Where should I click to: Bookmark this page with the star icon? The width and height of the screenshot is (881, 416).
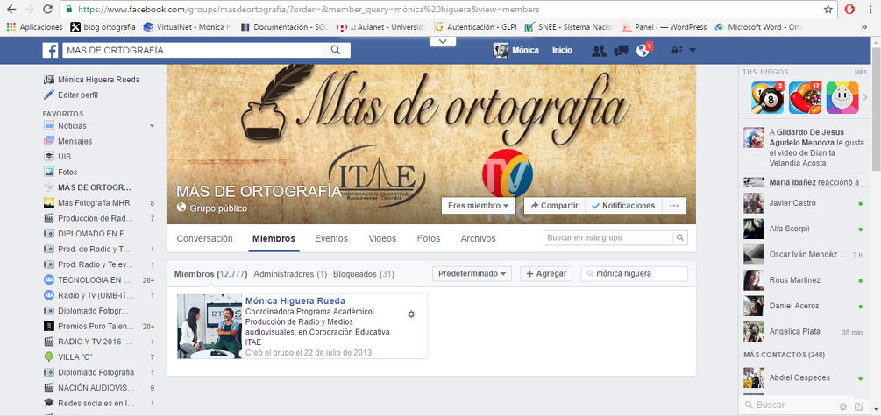tap(828, 10)
